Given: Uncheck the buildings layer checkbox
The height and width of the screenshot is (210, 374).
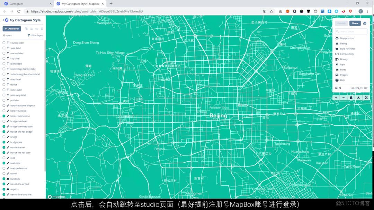Looking at the screenshot, I should point(4,179).
